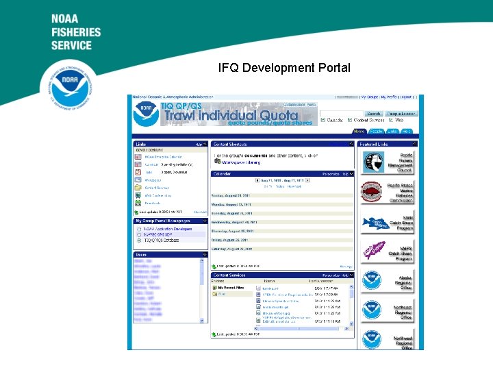
Task: Click the Web Conferencing icon in Links
Action: 138,195
